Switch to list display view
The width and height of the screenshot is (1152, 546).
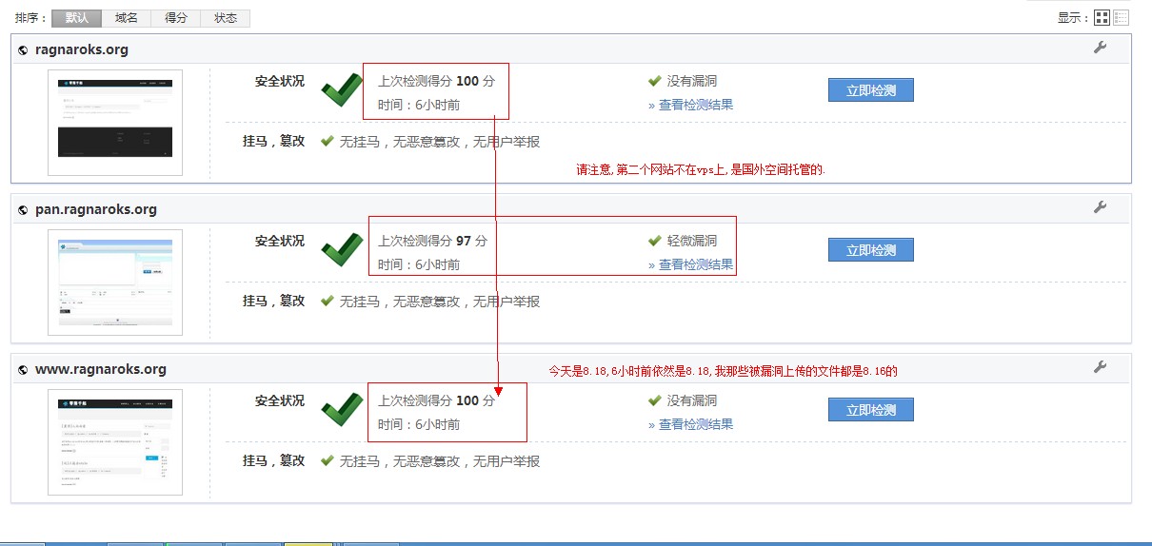click(1122, 18)
